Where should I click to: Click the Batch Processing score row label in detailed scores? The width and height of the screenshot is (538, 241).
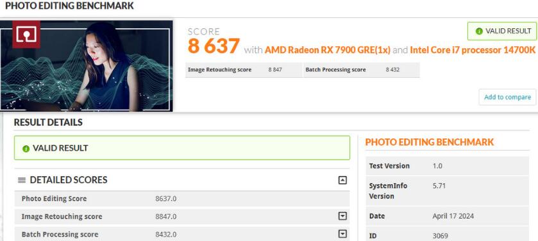tap(60, 235)
